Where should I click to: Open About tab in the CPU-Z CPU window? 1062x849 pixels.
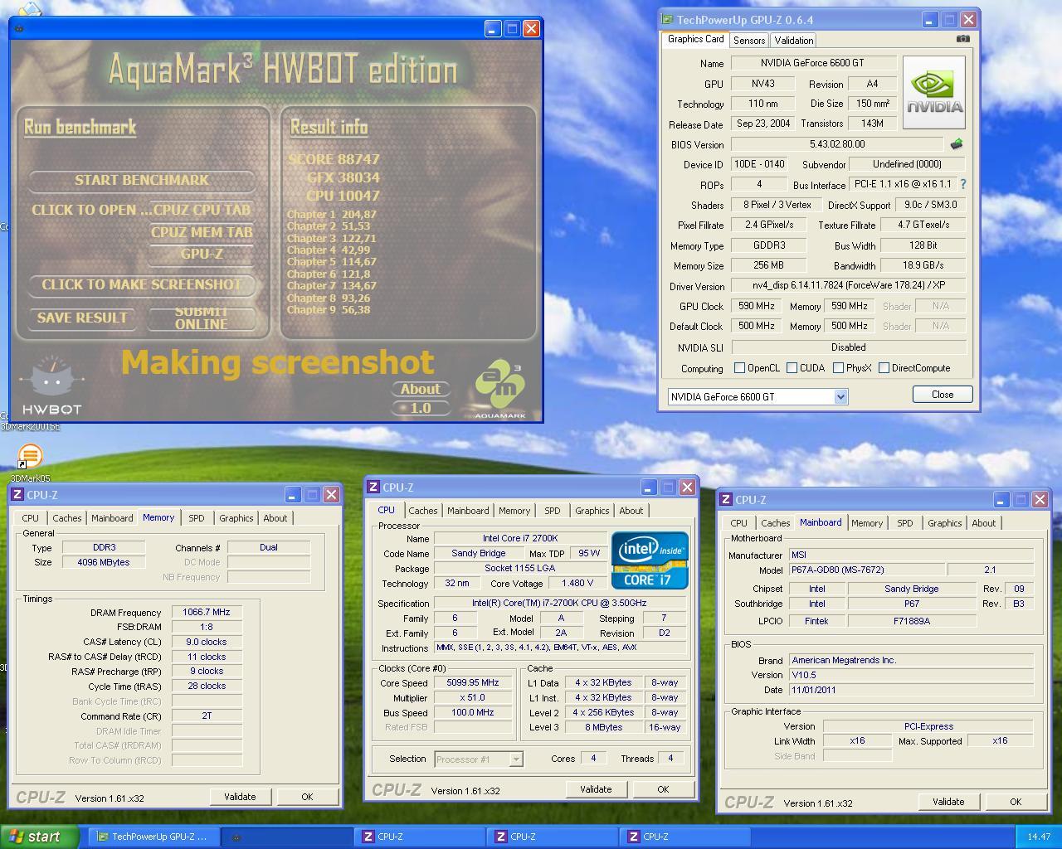[x=631, y=510]
